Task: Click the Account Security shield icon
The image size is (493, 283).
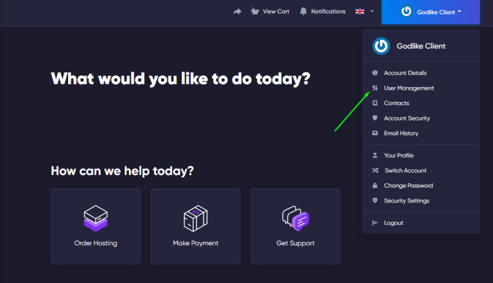Action: (x=375, y=118)
